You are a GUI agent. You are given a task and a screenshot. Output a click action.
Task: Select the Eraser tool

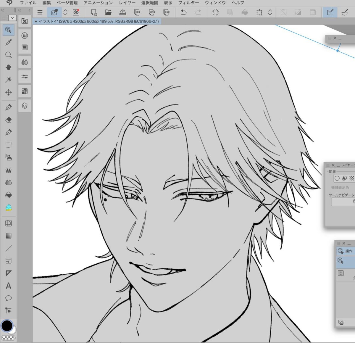9,120
